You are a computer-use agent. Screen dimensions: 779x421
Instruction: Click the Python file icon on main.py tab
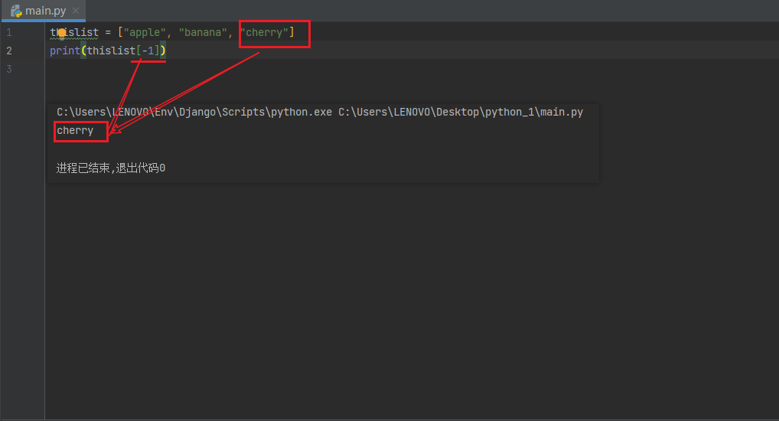[x=16, y=11]
